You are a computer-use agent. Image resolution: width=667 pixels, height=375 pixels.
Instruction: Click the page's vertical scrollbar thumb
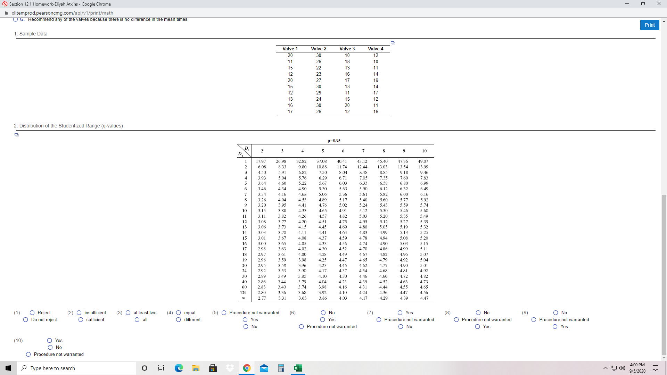[x=664, y=274]
